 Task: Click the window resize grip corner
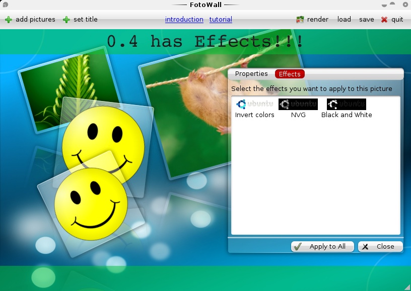407,287
